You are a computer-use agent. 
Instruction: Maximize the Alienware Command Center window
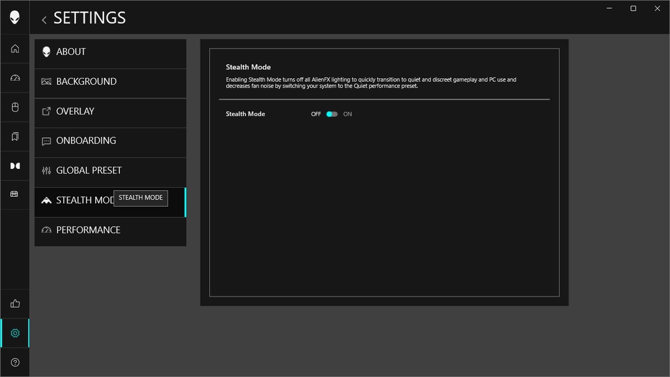coord(633,9)
